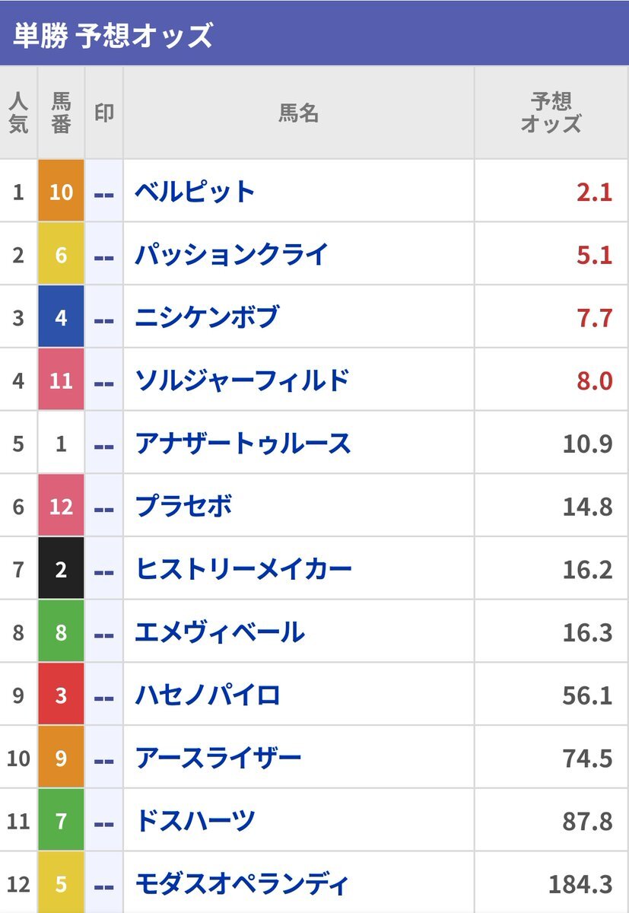
Task: Open ヒストリーメイカー horse details
Action: point(243,569)
